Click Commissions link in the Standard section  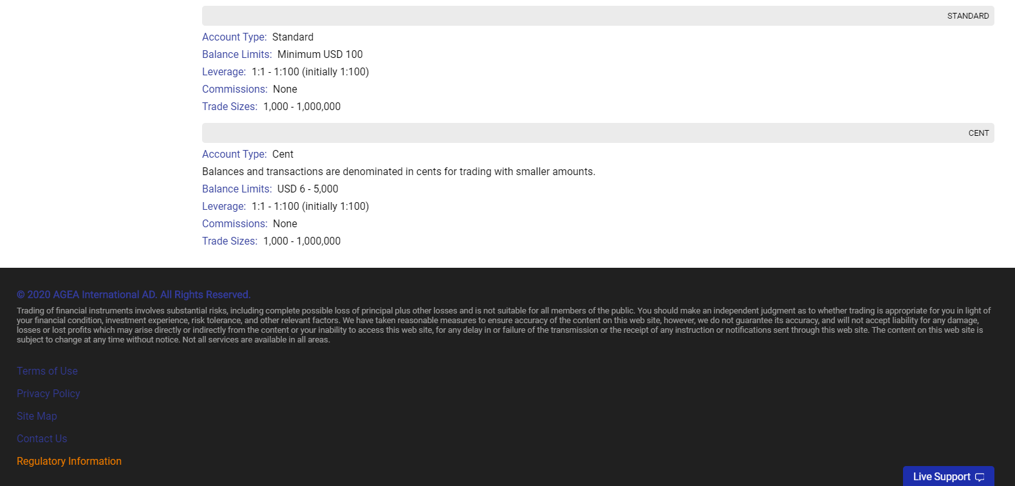pyautogui.click(x=235, y=89)
